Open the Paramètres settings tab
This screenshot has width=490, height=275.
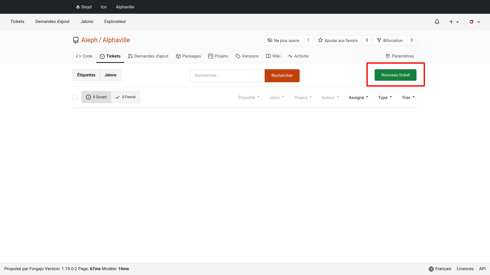click(x=400, y=56)
